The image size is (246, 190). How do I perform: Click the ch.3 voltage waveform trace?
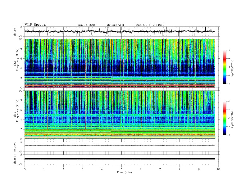(x=120, y=145)
